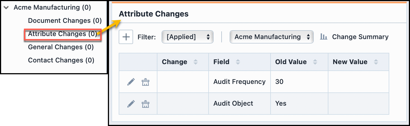Clear the Audit Object row with broom icon

(145, 103)
